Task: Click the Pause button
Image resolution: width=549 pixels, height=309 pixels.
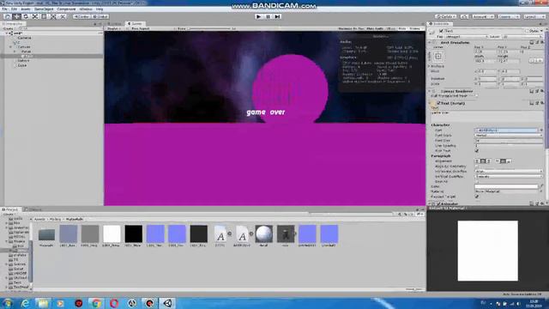Action: tap(268, 16)
